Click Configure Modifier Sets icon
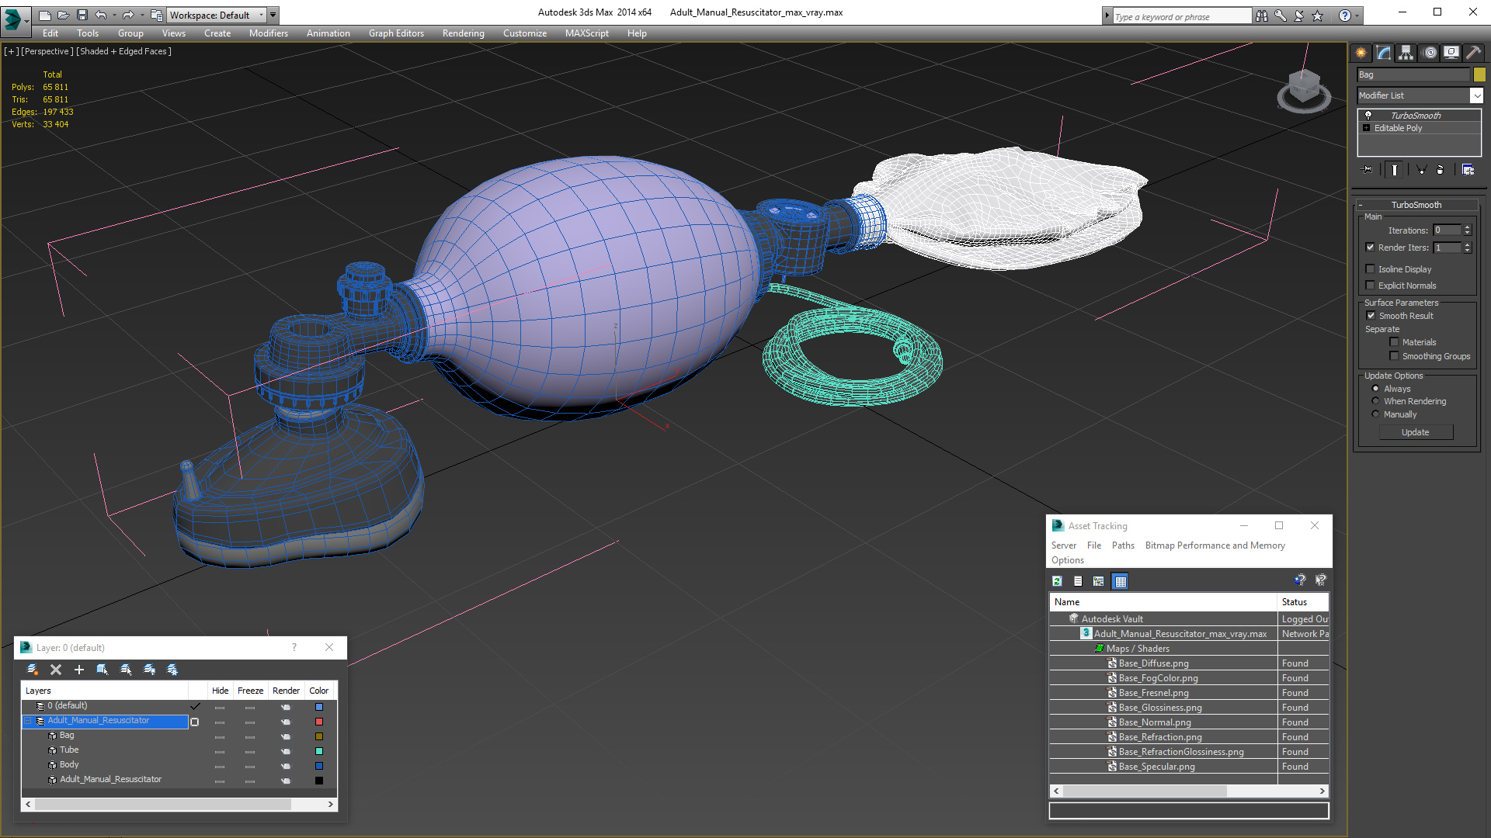 coord(1468,169)
